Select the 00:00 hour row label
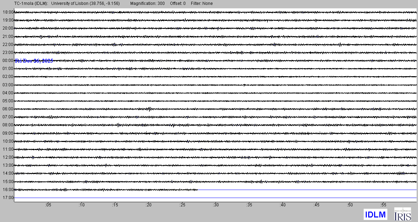 point(7,61)
